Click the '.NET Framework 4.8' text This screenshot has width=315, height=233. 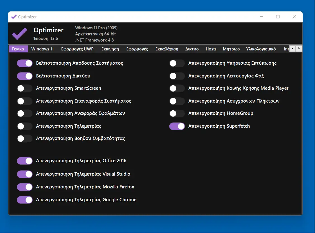pyautogui.click(x=94, y=40)
